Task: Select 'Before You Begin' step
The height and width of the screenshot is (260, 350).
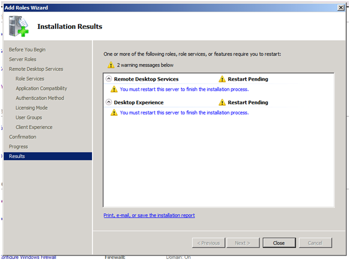Action: (x=27, y=50)
